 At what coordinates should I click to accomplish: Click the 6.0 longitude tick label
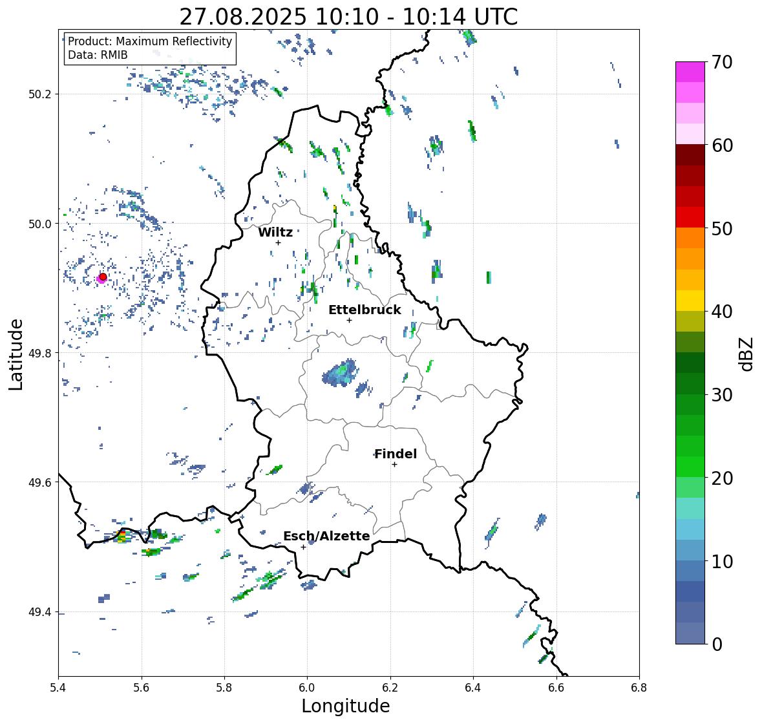tap(307, 688)
